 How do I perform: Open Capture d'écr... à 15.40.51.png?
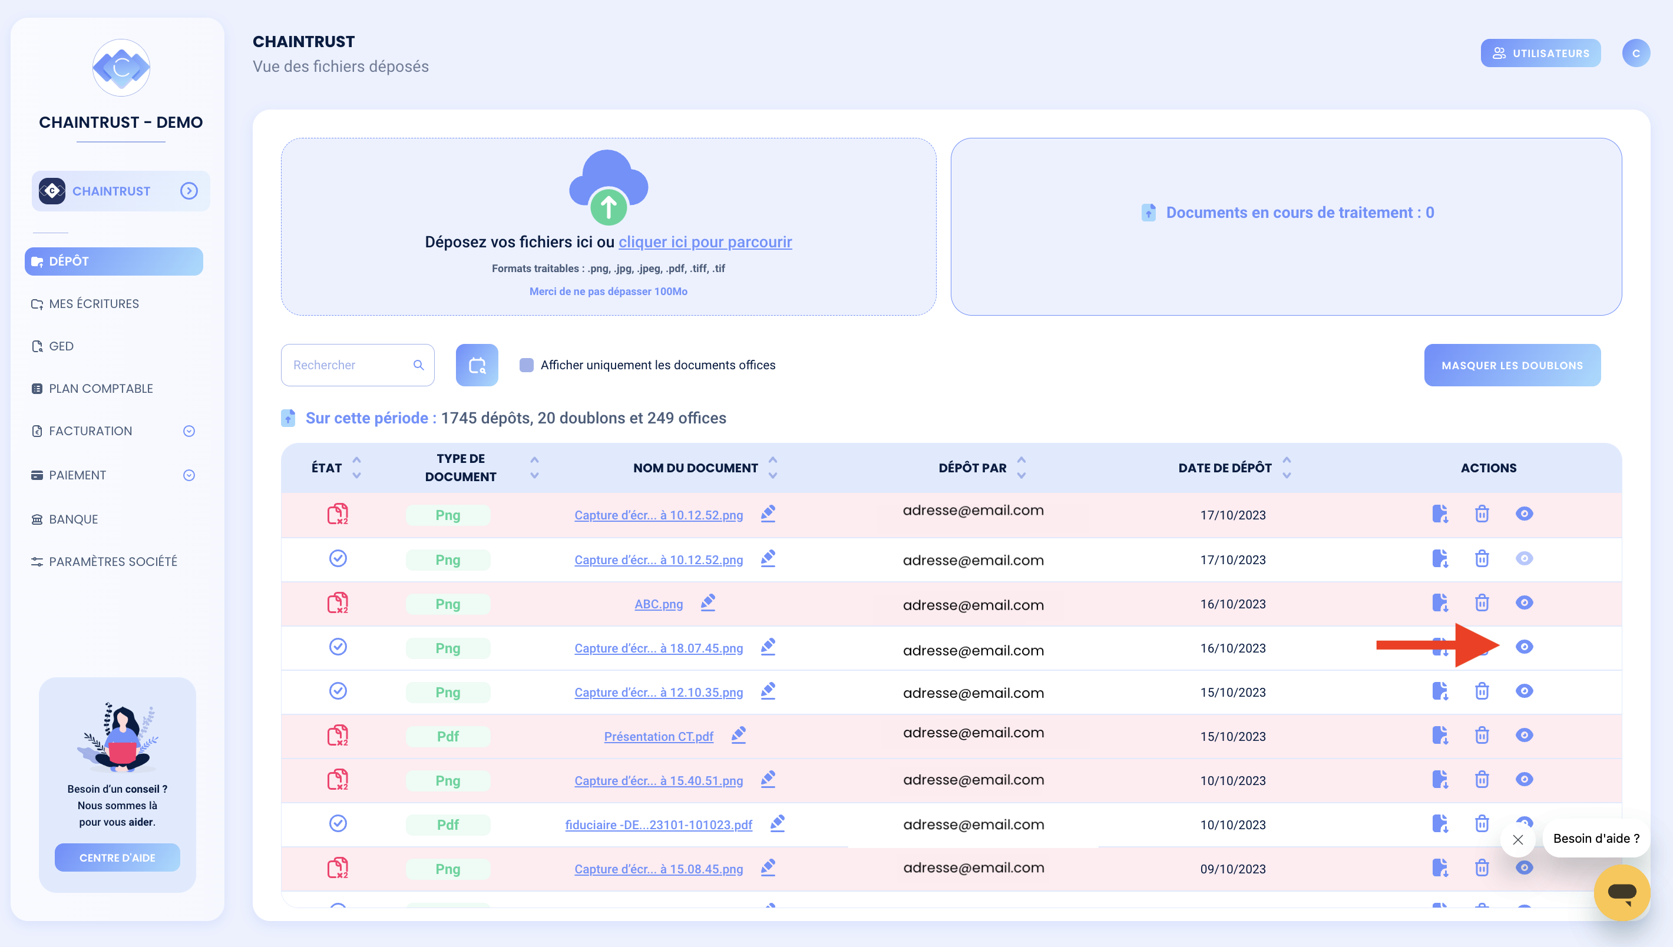tap(658, 780)
